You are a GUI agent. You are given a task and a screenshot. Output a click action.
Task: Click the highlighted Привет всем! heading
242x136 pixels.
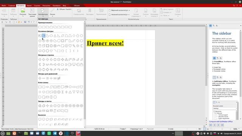click(105, 43)
